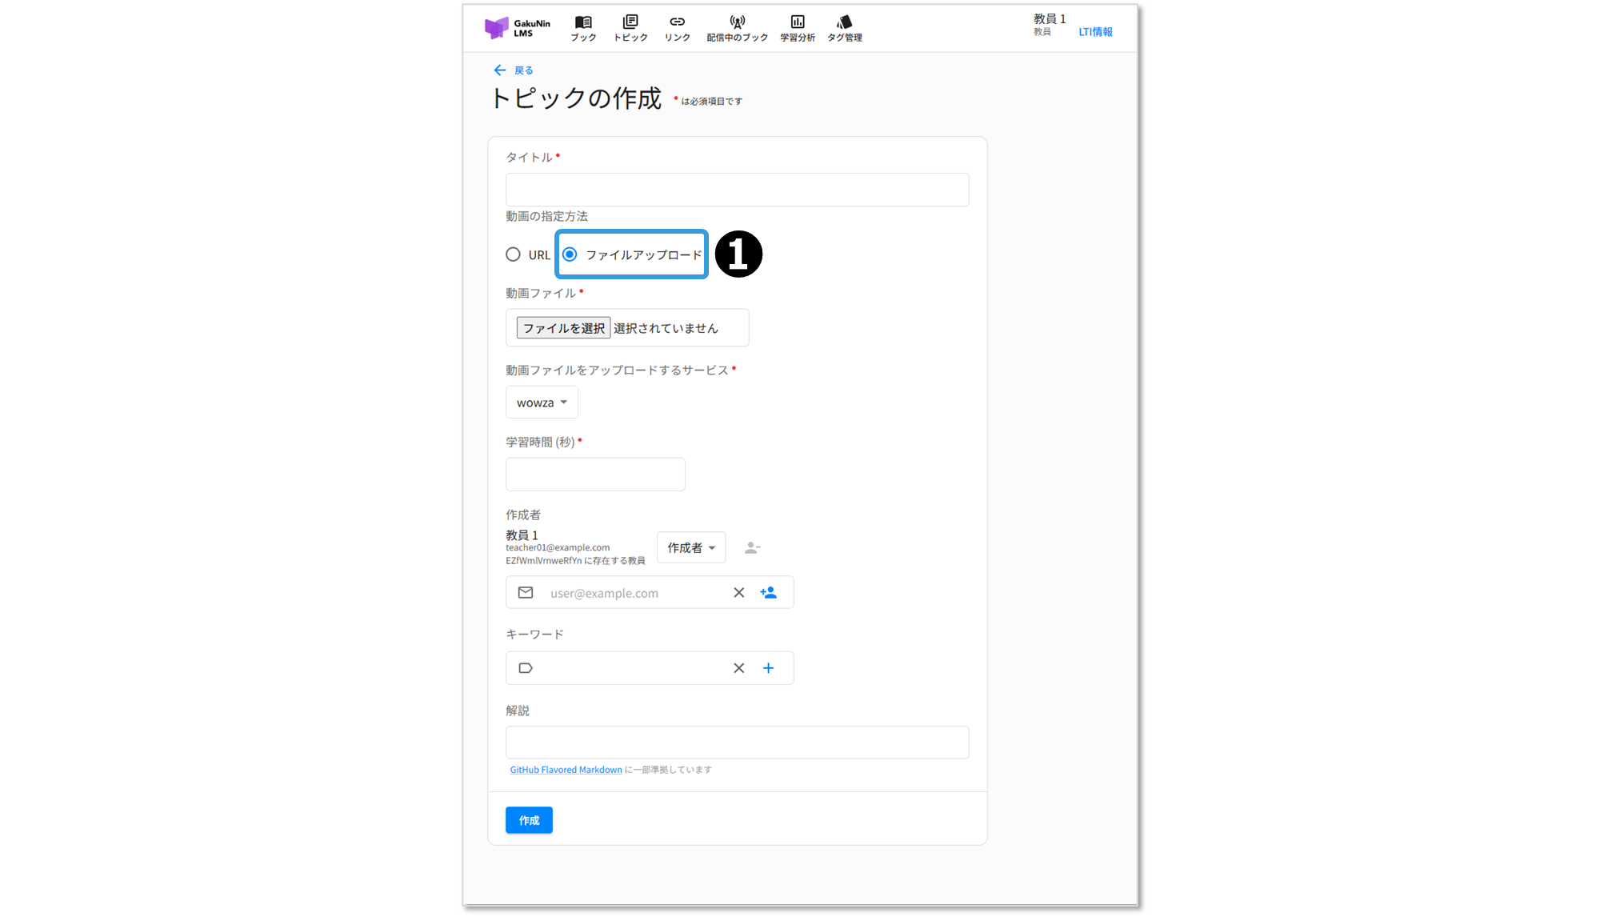Open the トピック (Topics) nav icon
The image size is (1600, 917).
coord(630,22)
